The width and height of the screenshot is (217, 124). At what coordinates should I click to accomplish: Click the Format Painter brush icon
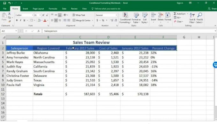pos(9,21)
